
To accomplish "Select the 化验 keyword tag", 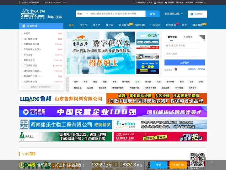I will click(x=159, y=82).
